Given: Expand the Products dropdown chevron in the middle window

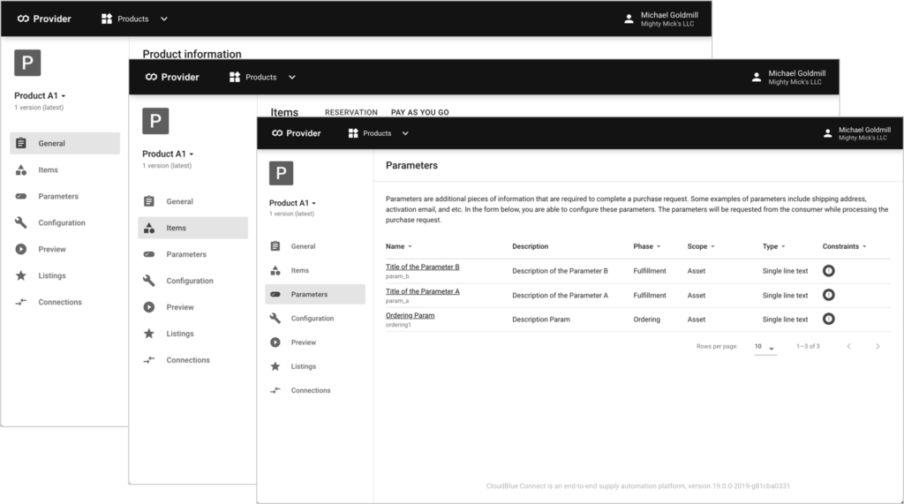Looking at the screenshot, I should point(291,77).
